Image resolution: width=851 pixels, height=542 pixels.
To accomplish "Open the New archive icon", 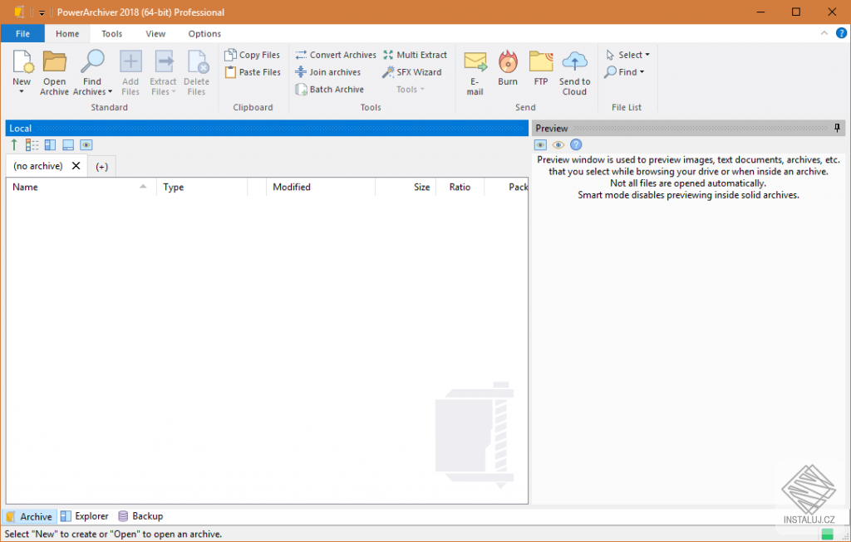I will coord(22,61).
